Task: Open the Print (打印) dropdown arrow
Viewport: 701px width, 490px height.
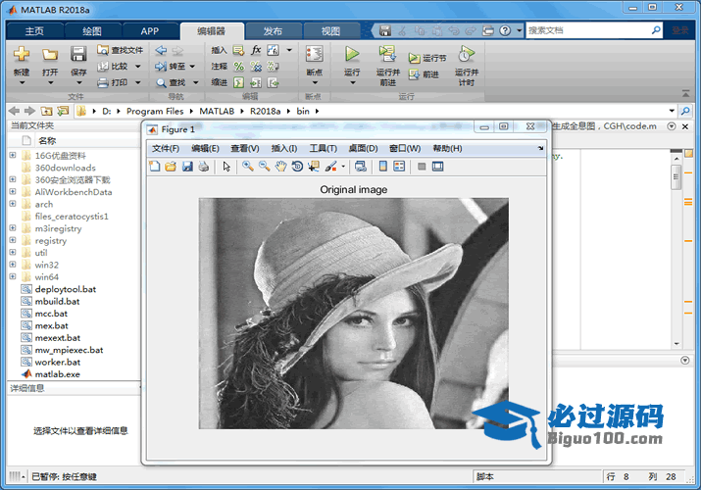Action: pos(137,82)
